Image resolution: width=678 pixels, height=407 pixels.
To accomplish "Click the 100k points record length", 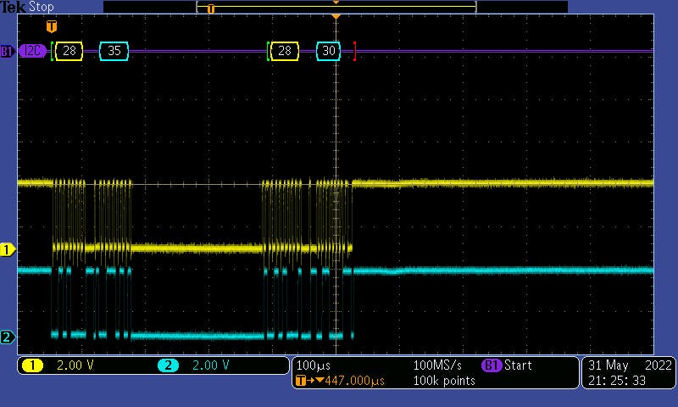I will tap(444, 381).
